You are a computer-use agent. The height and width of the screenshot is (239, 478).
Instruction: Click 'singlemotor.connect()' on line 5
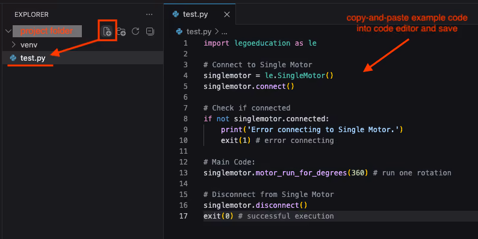pyautogui.click(x=249, y=86)
